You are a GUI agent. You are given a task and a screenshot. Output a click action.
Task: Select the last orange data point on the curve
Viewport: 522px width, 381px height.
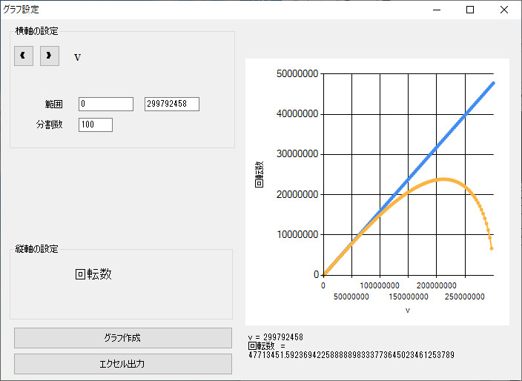pyautogui.click(x=492, y=248)
